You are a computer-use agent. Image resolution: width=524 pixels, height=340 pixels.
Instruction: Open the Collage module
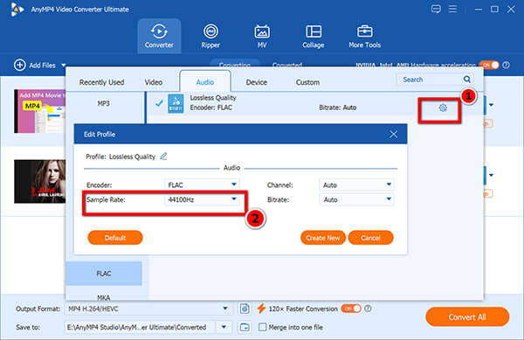314,36
